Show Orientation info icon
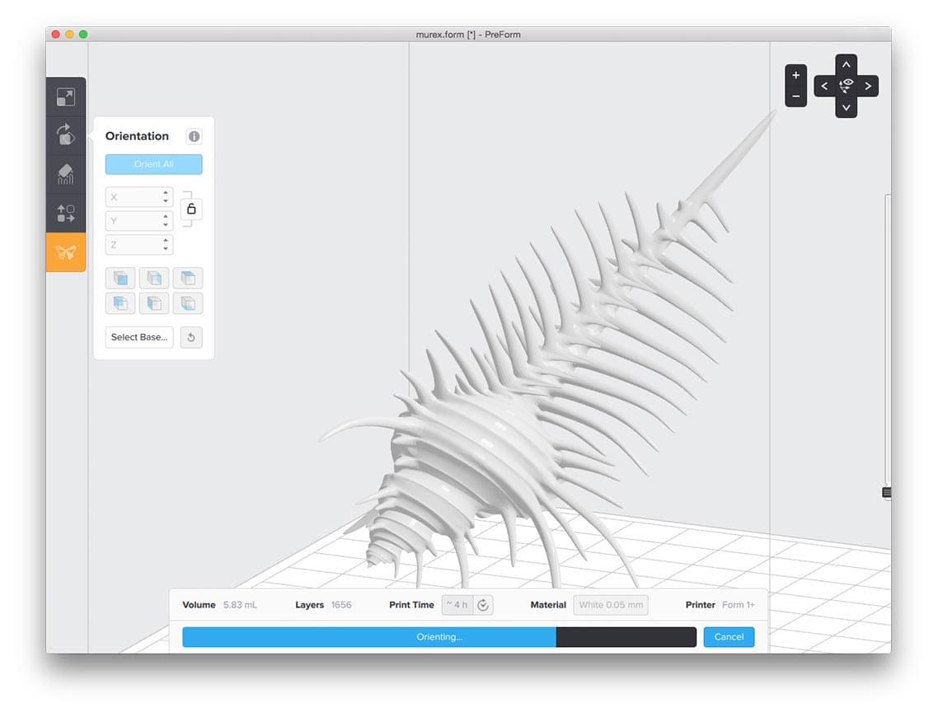938x722 pixels. point(194,136)
